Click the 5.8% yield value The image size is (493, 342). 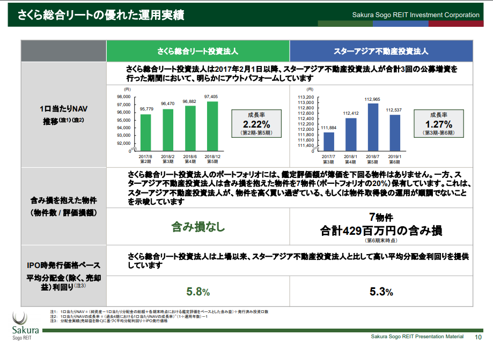[198, 292]
